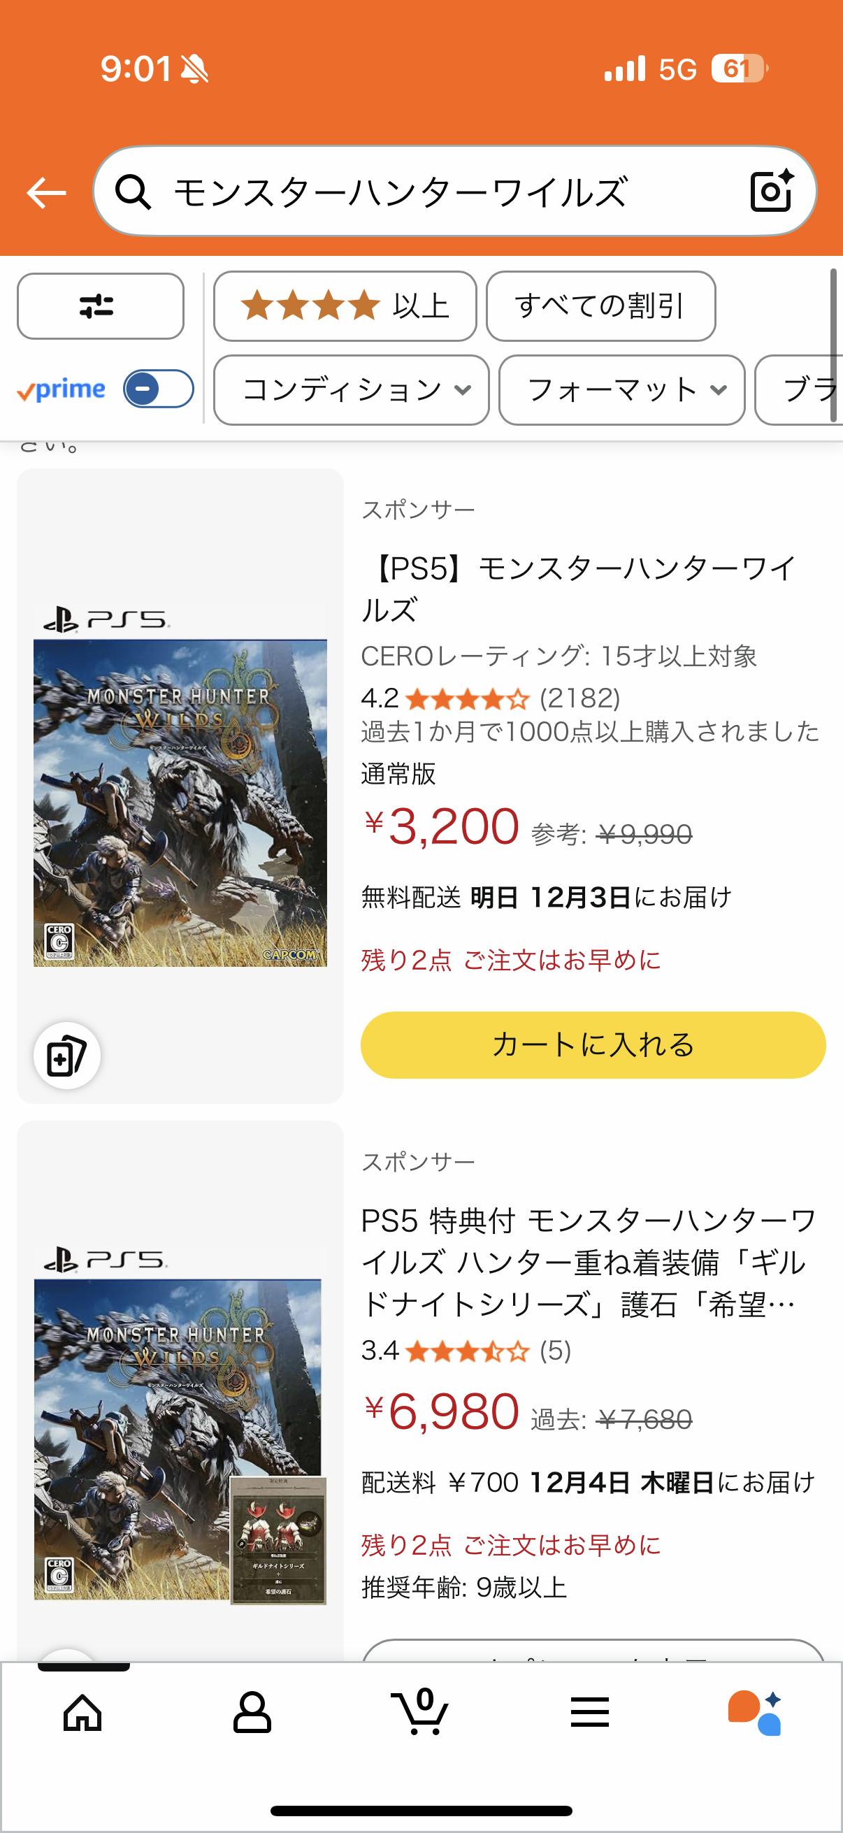The height and width of the screenshot is (1833, 843).
Task: Launch the AI assistant chat icon
Action: [x=755, y=1711]
